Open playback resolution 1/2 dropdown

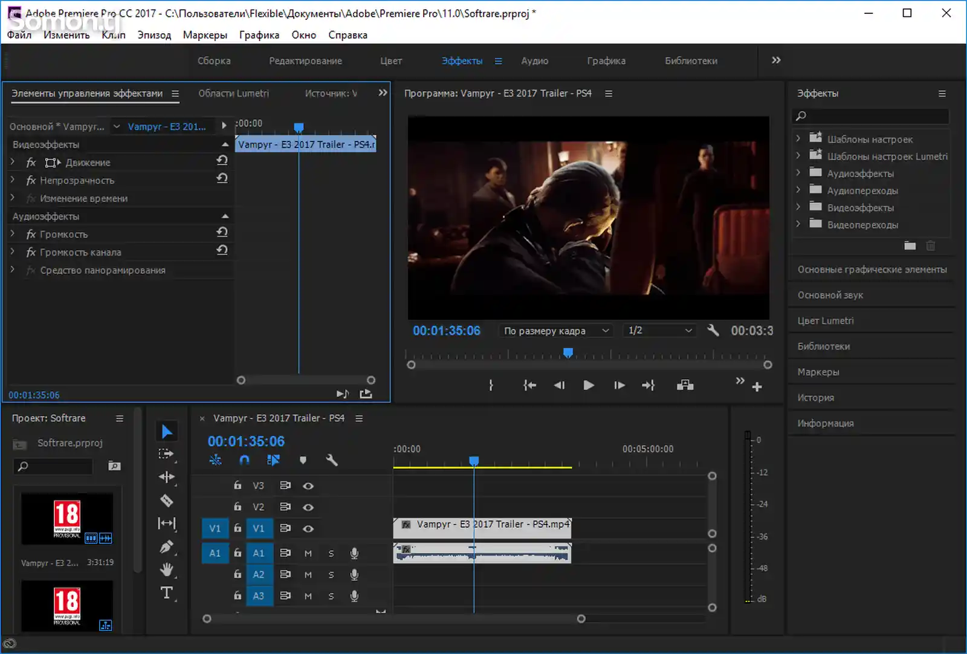pos(659,331)
